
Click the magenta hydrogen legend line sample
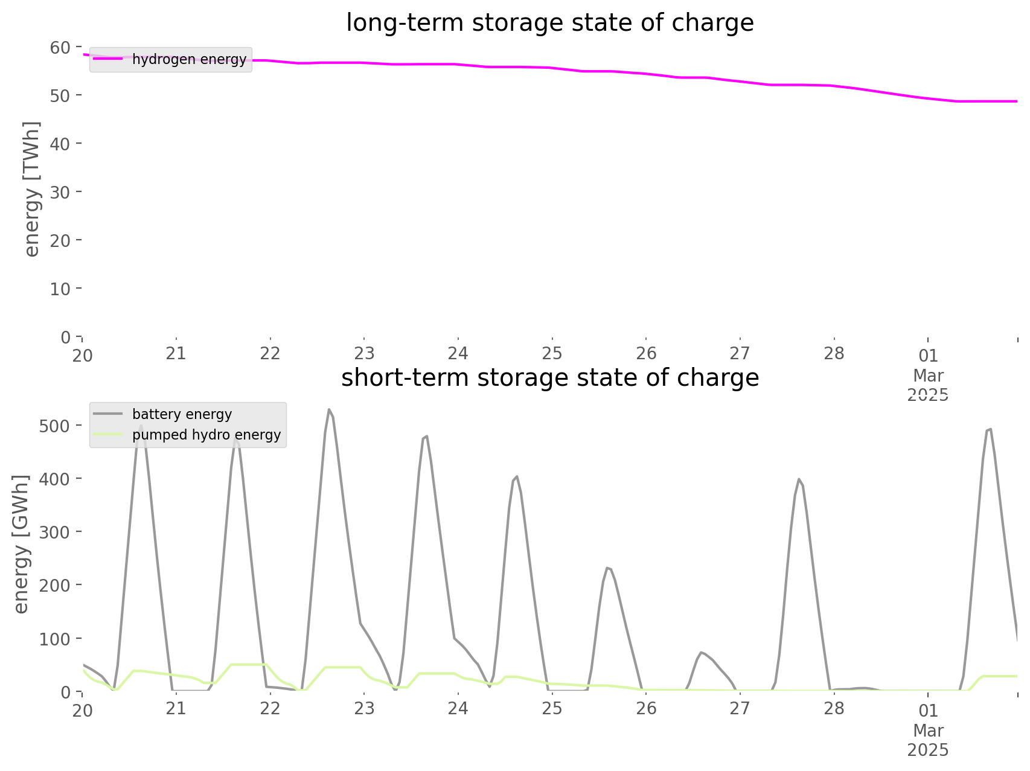click(107, 59)
